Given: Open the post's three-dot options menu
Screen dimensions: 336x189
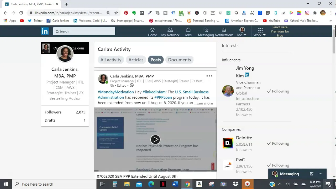Looking at the screenshot, I should [209, 76].
